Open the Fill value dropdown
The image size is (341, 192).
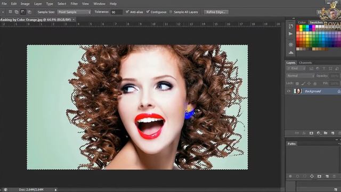point(335,83)
